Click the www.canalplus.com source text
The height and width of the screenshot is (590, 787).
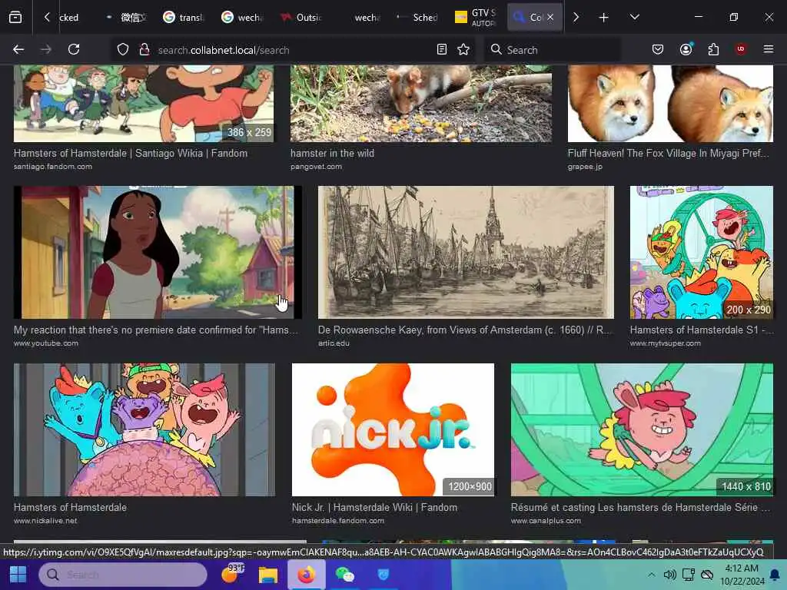pyautogui.click(x=546, y=521)
